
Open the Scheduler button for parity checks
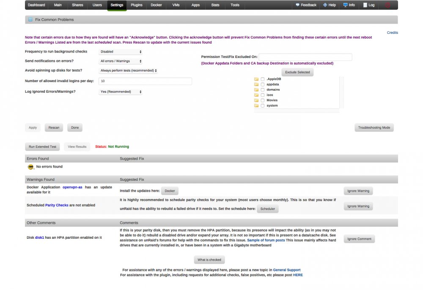[x=268, y=209]
